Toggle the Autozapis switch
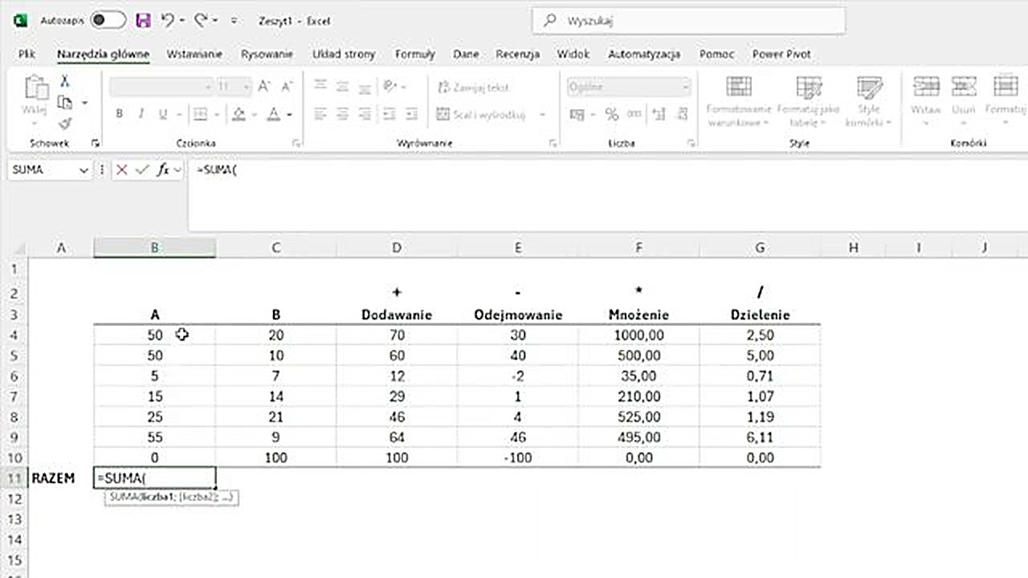This screenshot has width=1028, height=578. tap(108, 21)
